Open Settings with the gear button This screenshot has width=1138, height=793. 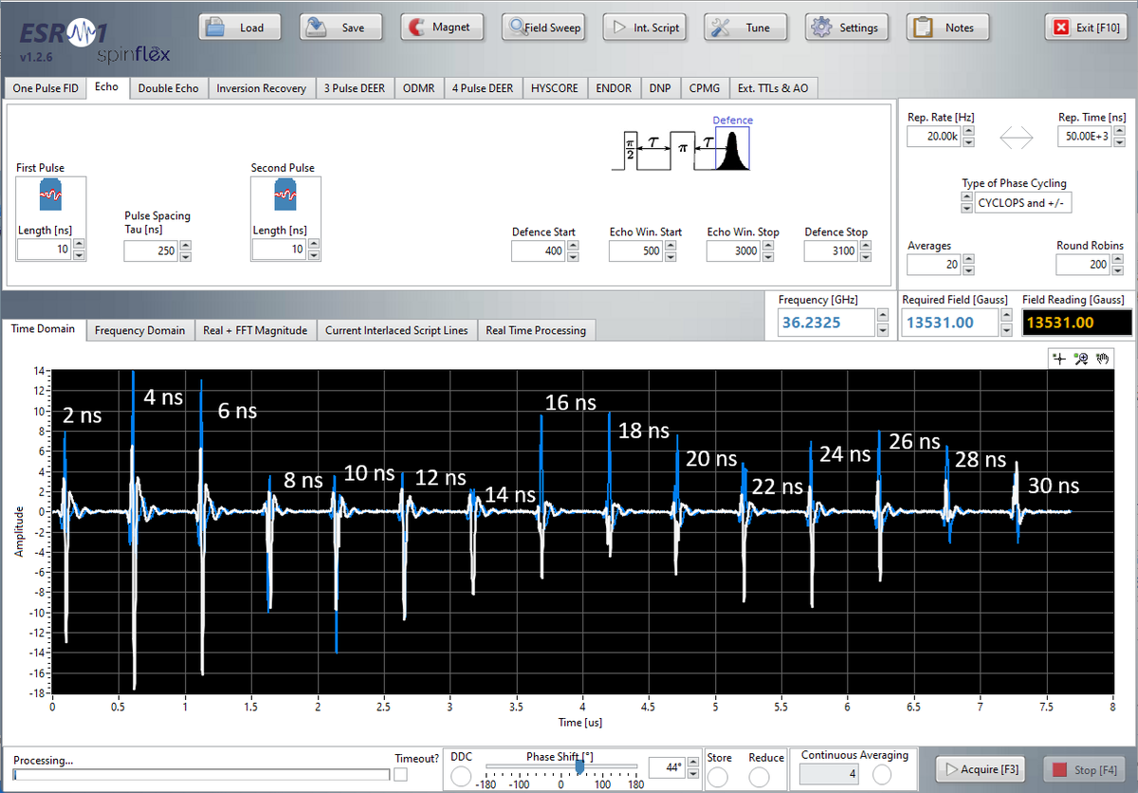click(847, 28)
